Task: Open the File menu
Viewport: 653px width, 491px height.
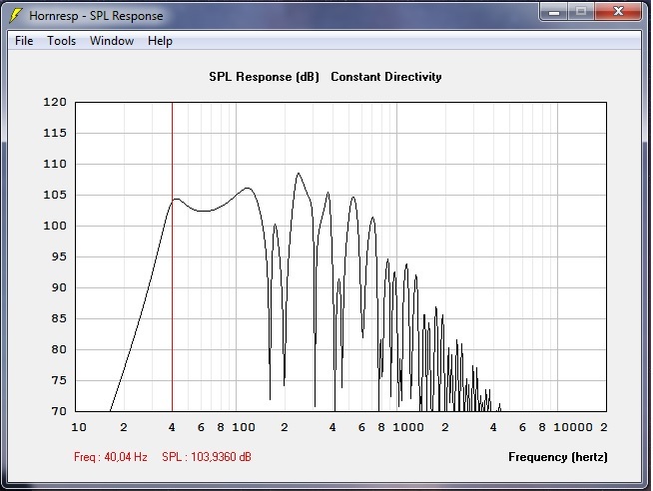Action: point(24,41)
